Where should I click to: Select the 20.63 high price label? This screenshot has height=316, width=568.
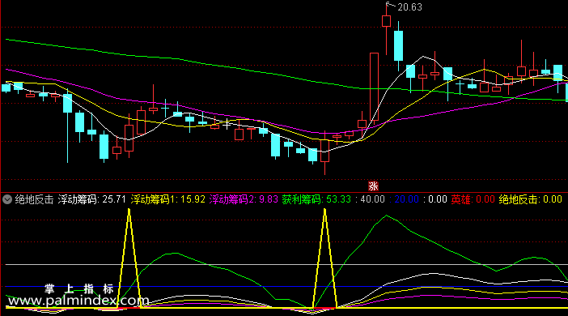409,7
